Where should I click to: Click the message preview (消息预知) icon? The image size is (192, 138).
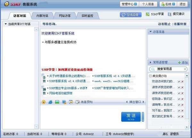click(x=77, y=102)
